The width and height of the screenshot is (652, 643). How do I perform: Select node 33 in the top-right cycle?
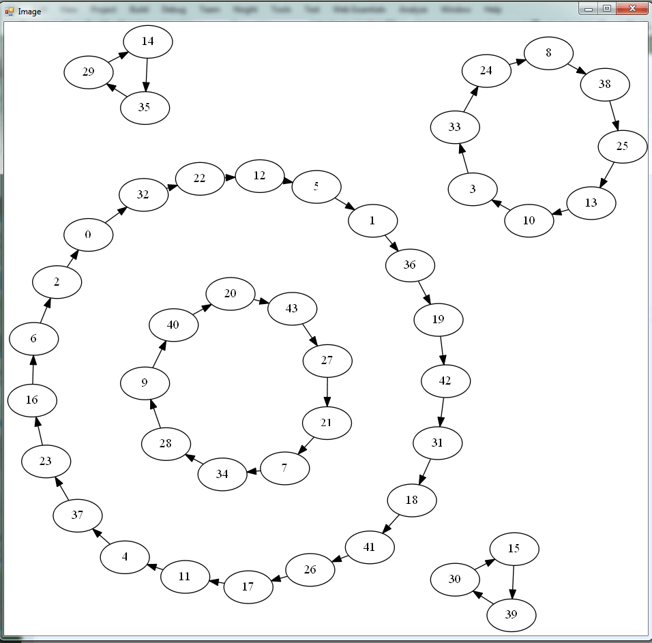click(x=454, y=127)
